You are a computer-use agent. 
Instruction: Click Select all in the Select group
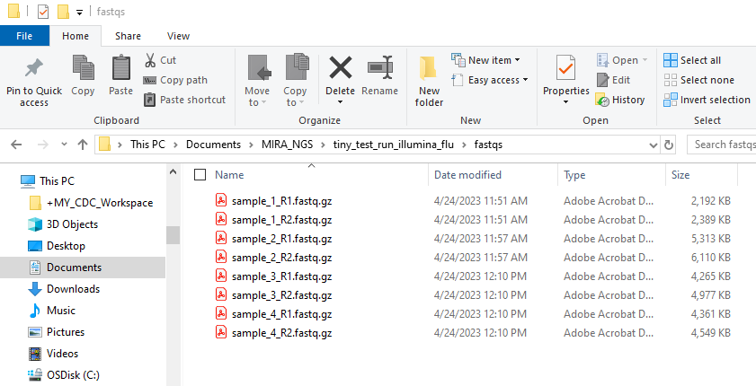[x=692, y=60]
